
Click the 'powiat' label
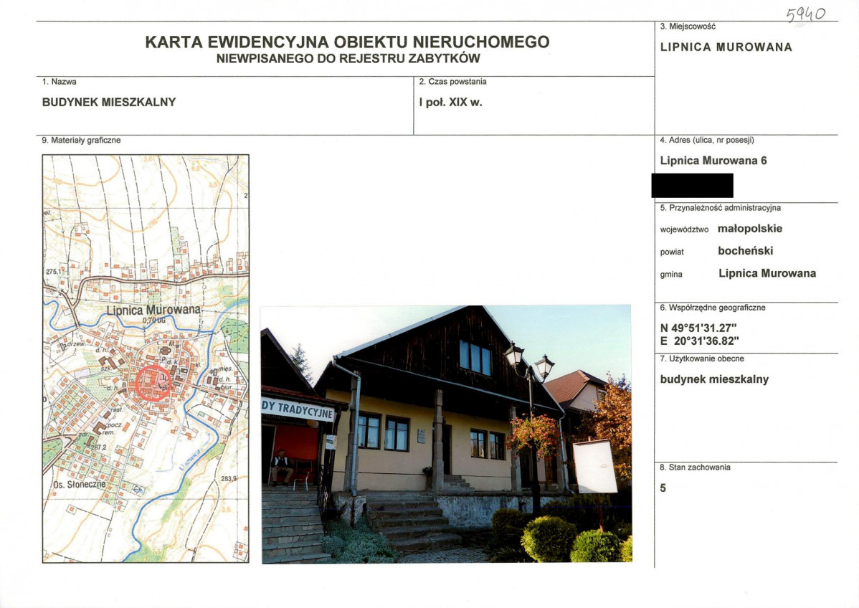coord(672,252)
